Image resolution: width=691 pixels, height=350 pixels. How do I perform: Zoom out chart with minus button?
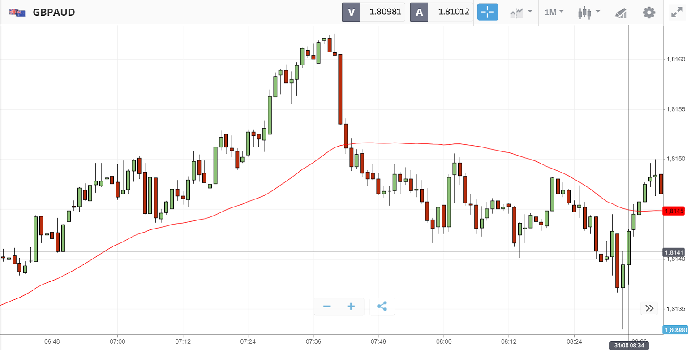click(327, 307)
